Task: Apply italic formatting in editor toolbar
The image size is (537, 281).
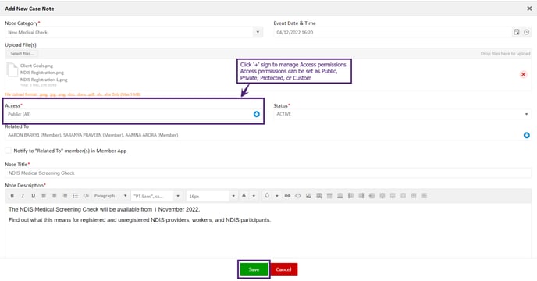Action: (x=23, y=196)
